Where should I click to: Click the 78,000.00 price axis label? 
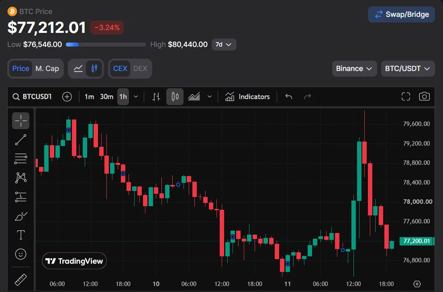pyautogui.click(x=417, y=202)
